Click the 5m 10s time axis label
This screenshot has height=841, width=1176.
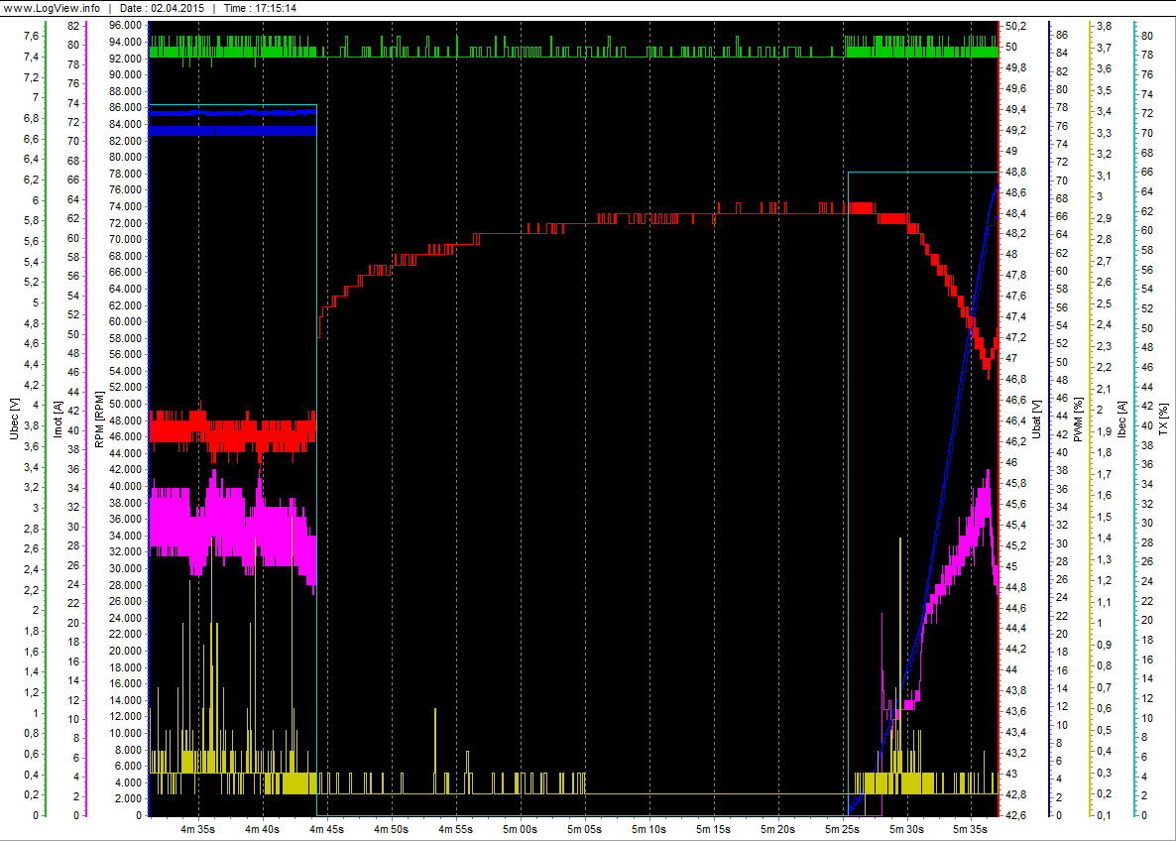649,829
